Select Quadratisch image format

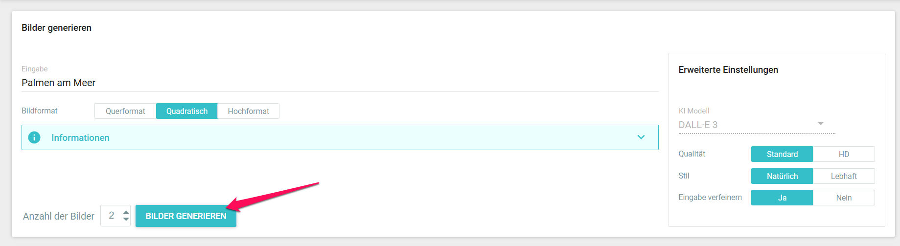click(187, 111)
